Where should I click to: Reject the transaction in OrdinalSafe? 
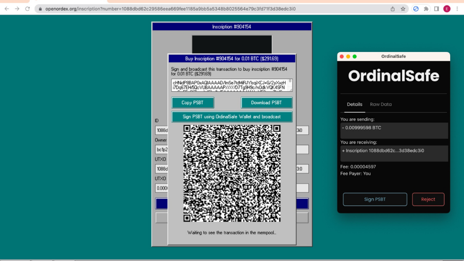coord(428,200)
